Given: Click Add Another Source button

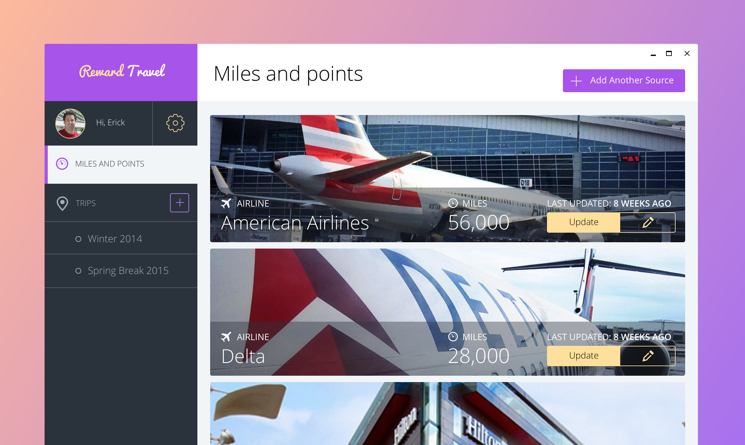Looking at the screenshot, I should 624,81.
